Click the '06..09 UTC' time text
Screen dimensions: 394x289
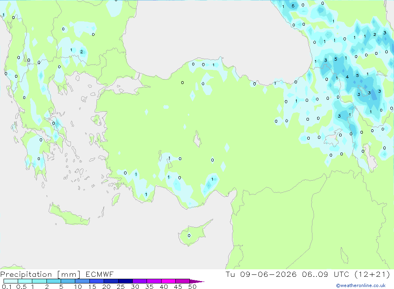pyautogui.click(x=325, y=274)
